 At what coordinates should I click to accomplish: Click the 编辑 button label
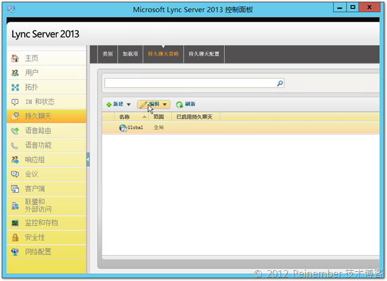coord(154,104)
